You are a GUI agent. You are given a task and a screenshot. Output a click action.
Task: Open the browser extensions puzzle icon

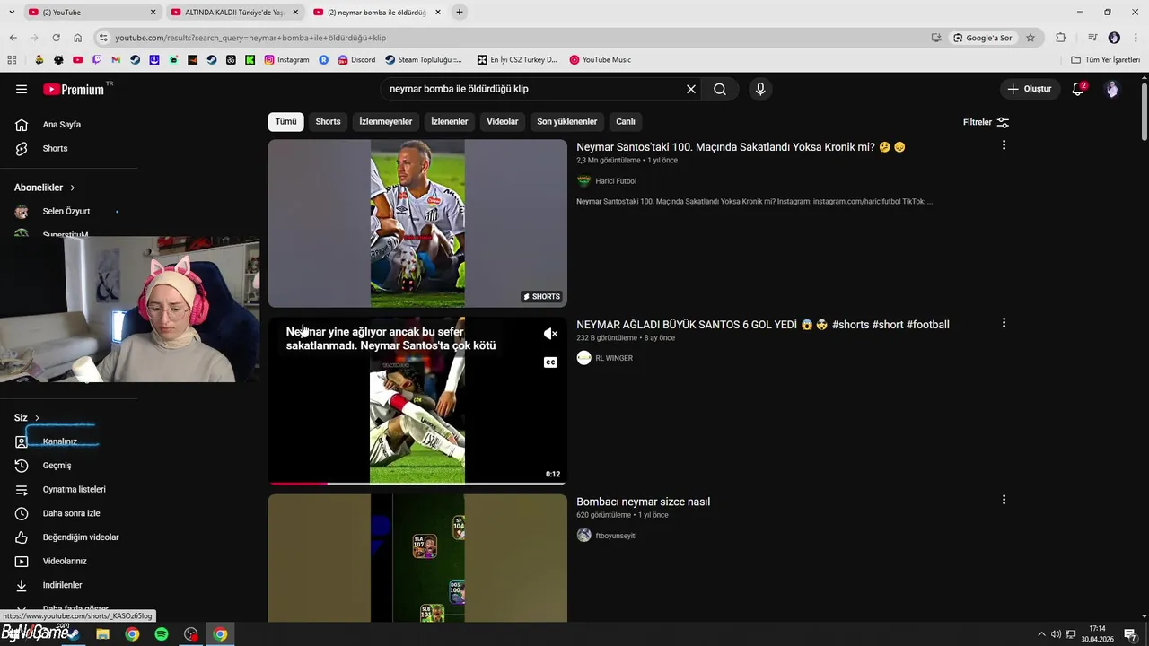click(x=1061, y=38)
